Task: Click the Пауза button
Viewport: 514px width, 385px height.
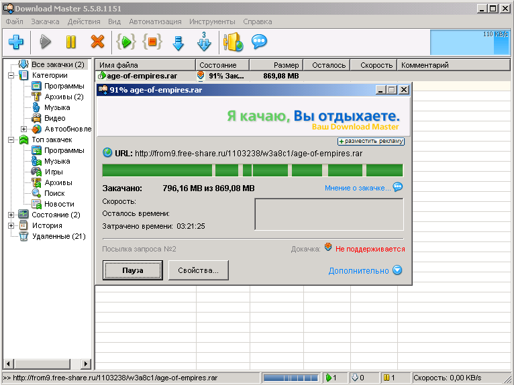Action: pyautogui.click(x=133, y=270)
